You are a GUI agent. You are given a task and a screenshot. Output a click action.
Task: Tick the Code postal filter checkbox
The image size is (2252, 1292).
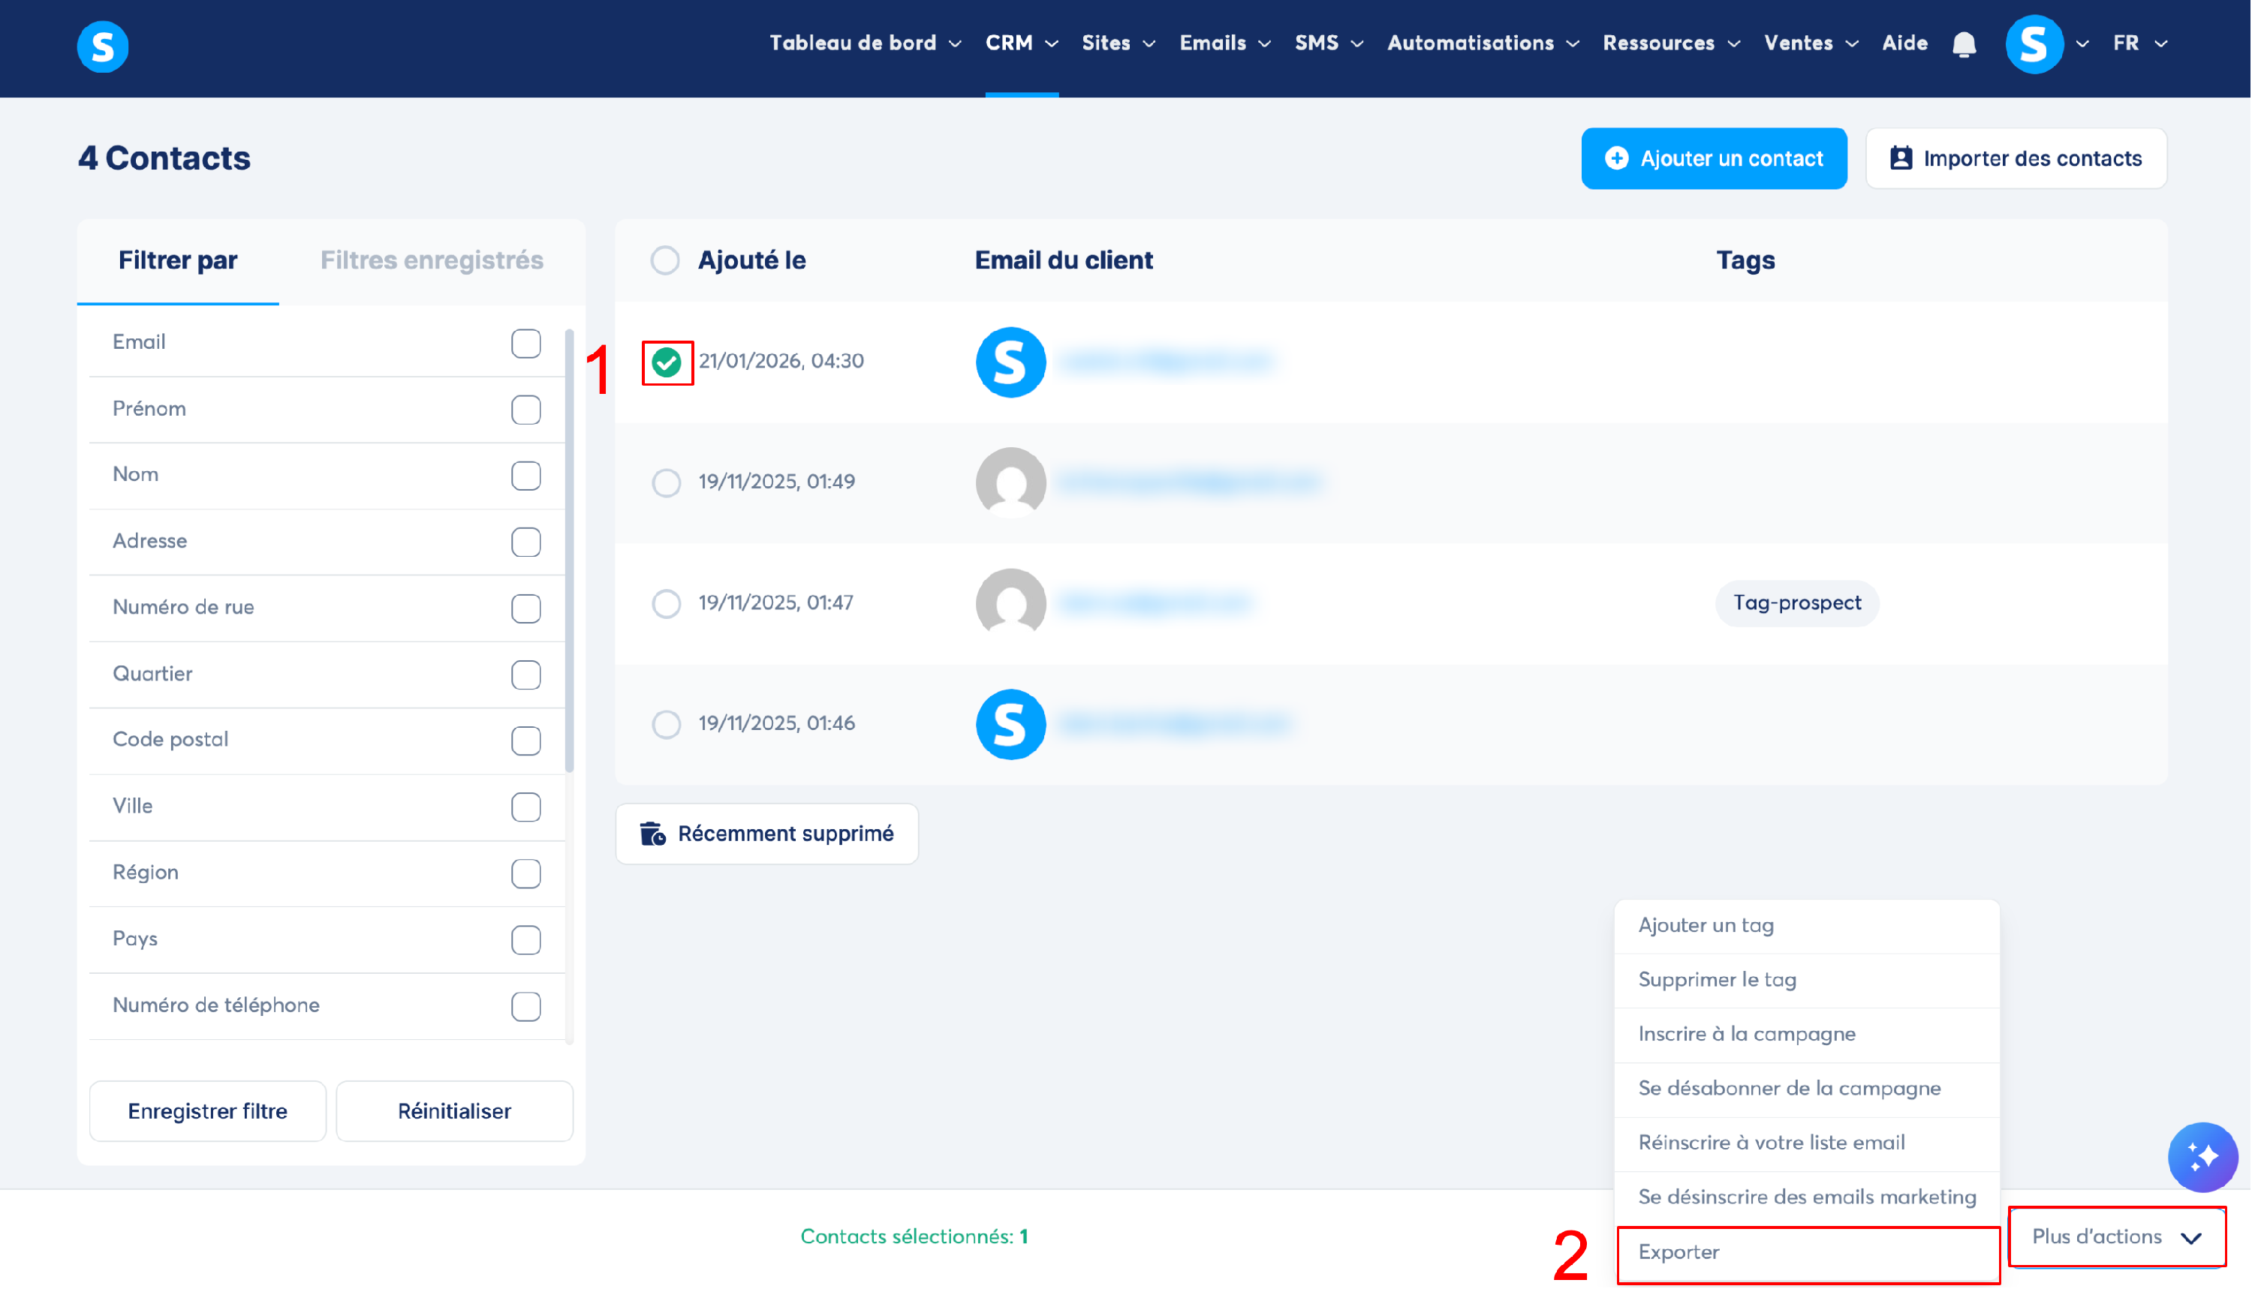(x=525, y=741)
